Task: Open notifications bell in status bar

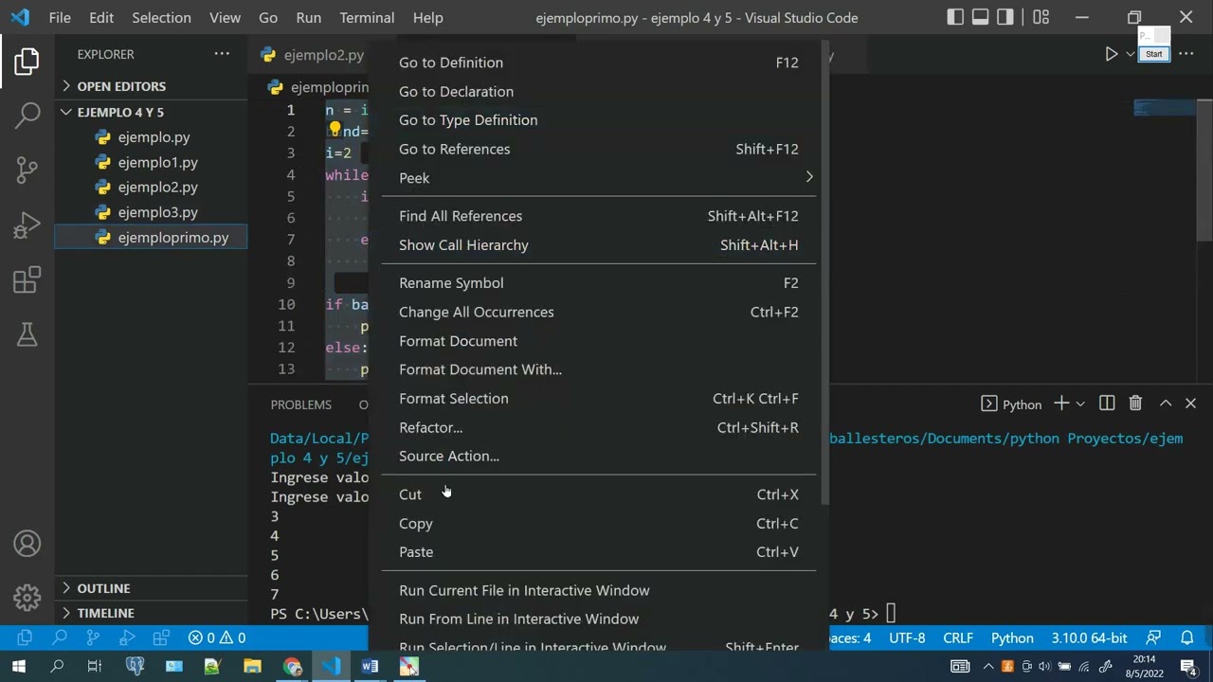Action: (x=1186, y=637)
